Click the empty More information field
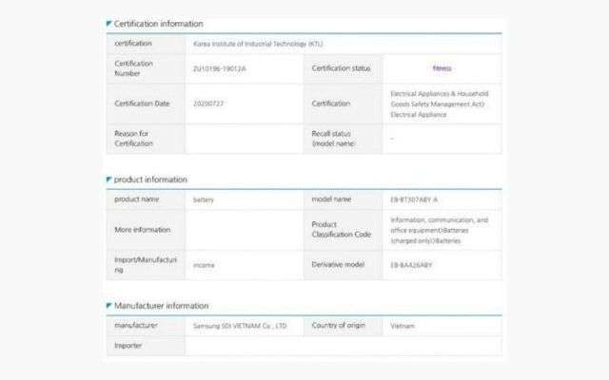 coord(244,230)
